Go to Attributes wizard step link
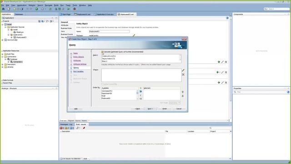Screen dimensions: 291x164 (77, 61)
